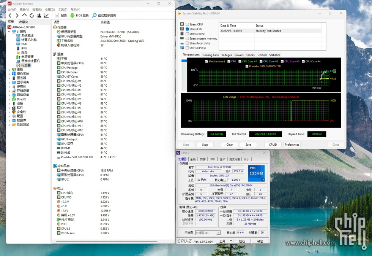The width and height of the screenshot is (372, 256).
Task: Expand the 主板 tree node
Action: point(9,70)
